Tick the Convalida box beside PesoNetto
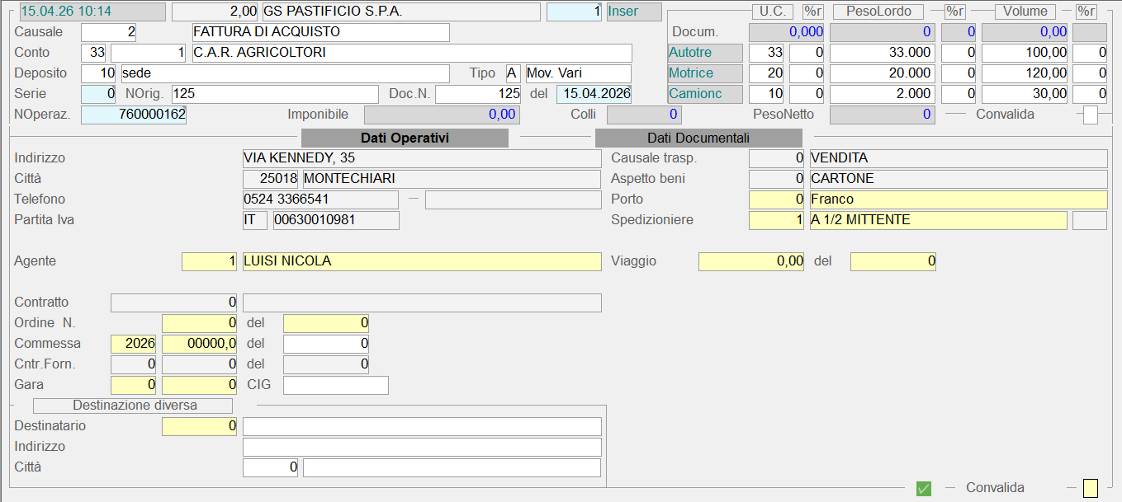 tap(1091, 115)
